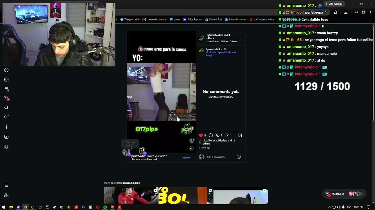375x210 pixels.
Task: Open the Messages floating button
Action: [x=344, y=194]
